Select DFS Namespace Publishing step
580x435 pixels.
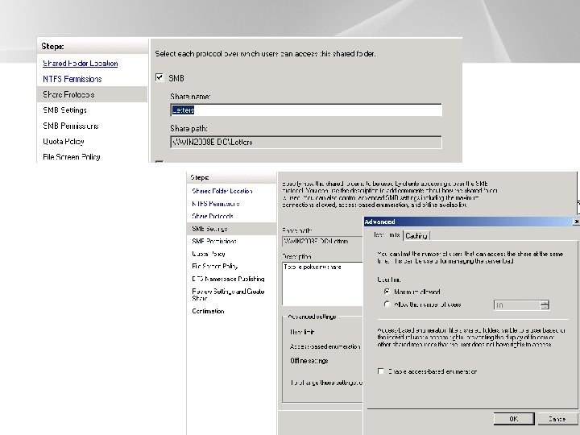point(228,279)
